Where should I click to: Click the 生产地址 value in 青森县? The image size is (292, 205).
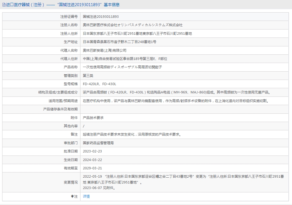click(x=119, y=42)
